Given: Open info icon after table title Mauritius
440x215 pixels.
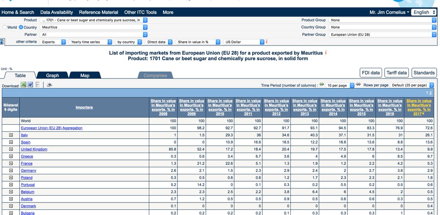Looking at the screenshot, I should (x=326, y=53).
